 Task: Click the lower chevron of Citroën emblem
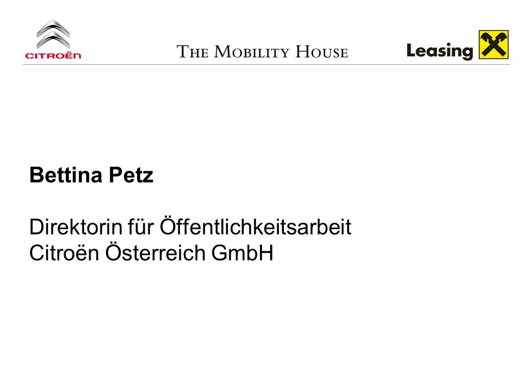pos(53,40)
